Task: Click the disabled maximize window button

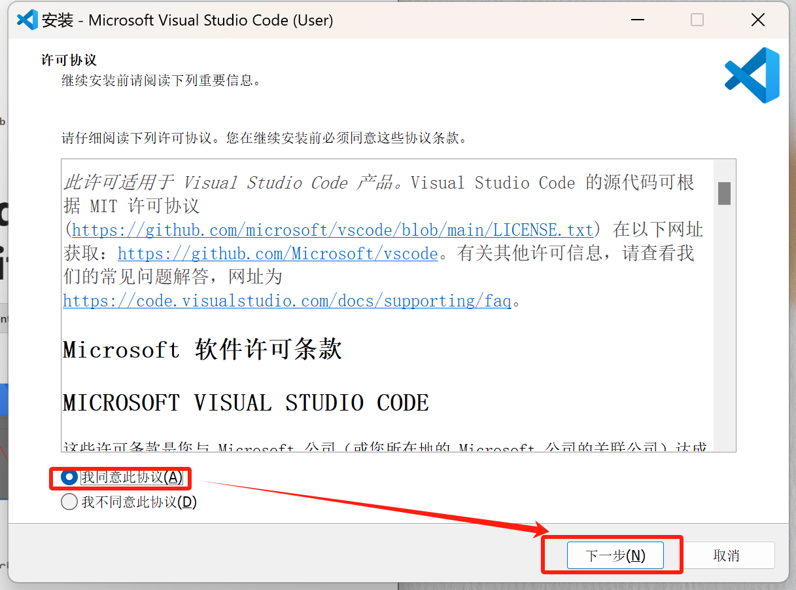Action: [x=697, y=20]
